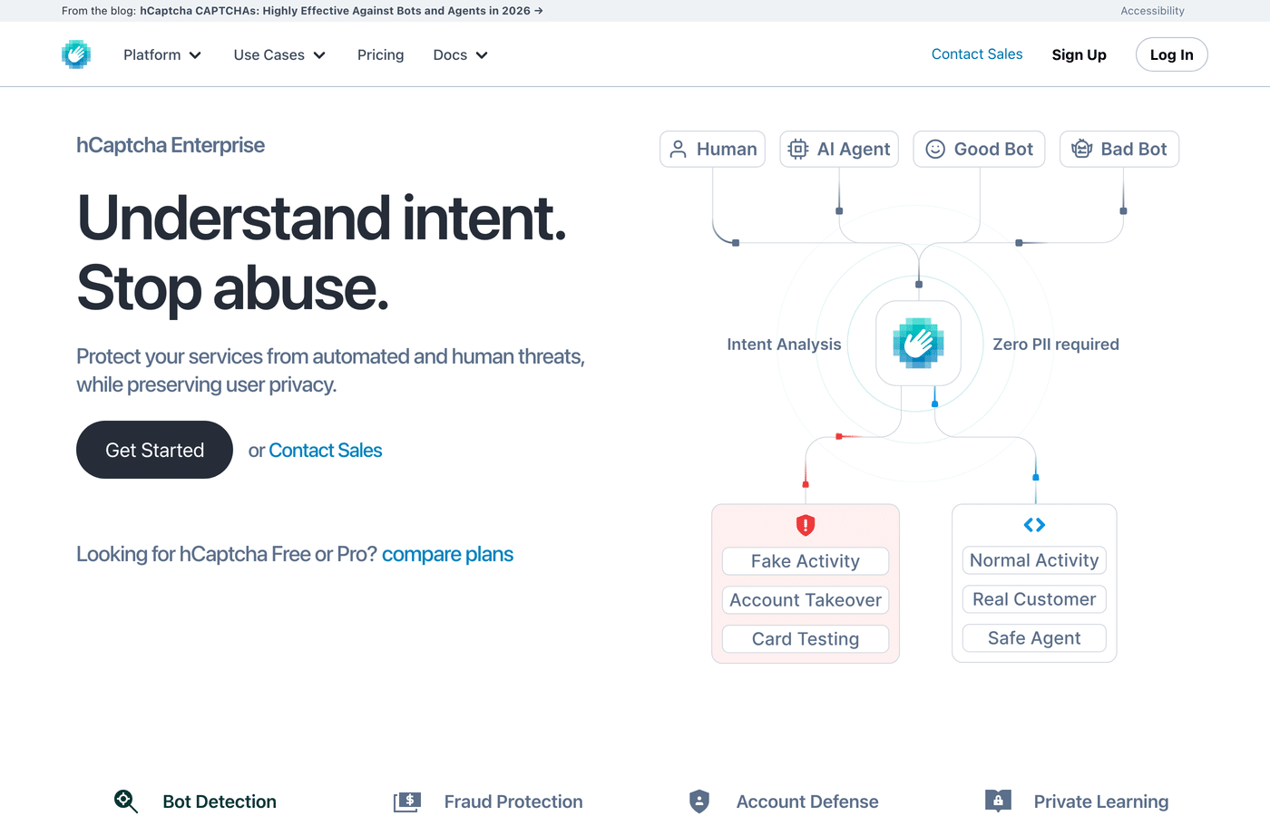
Task: Click the Intent Analysis label
Action: click(x=784, y=345)
